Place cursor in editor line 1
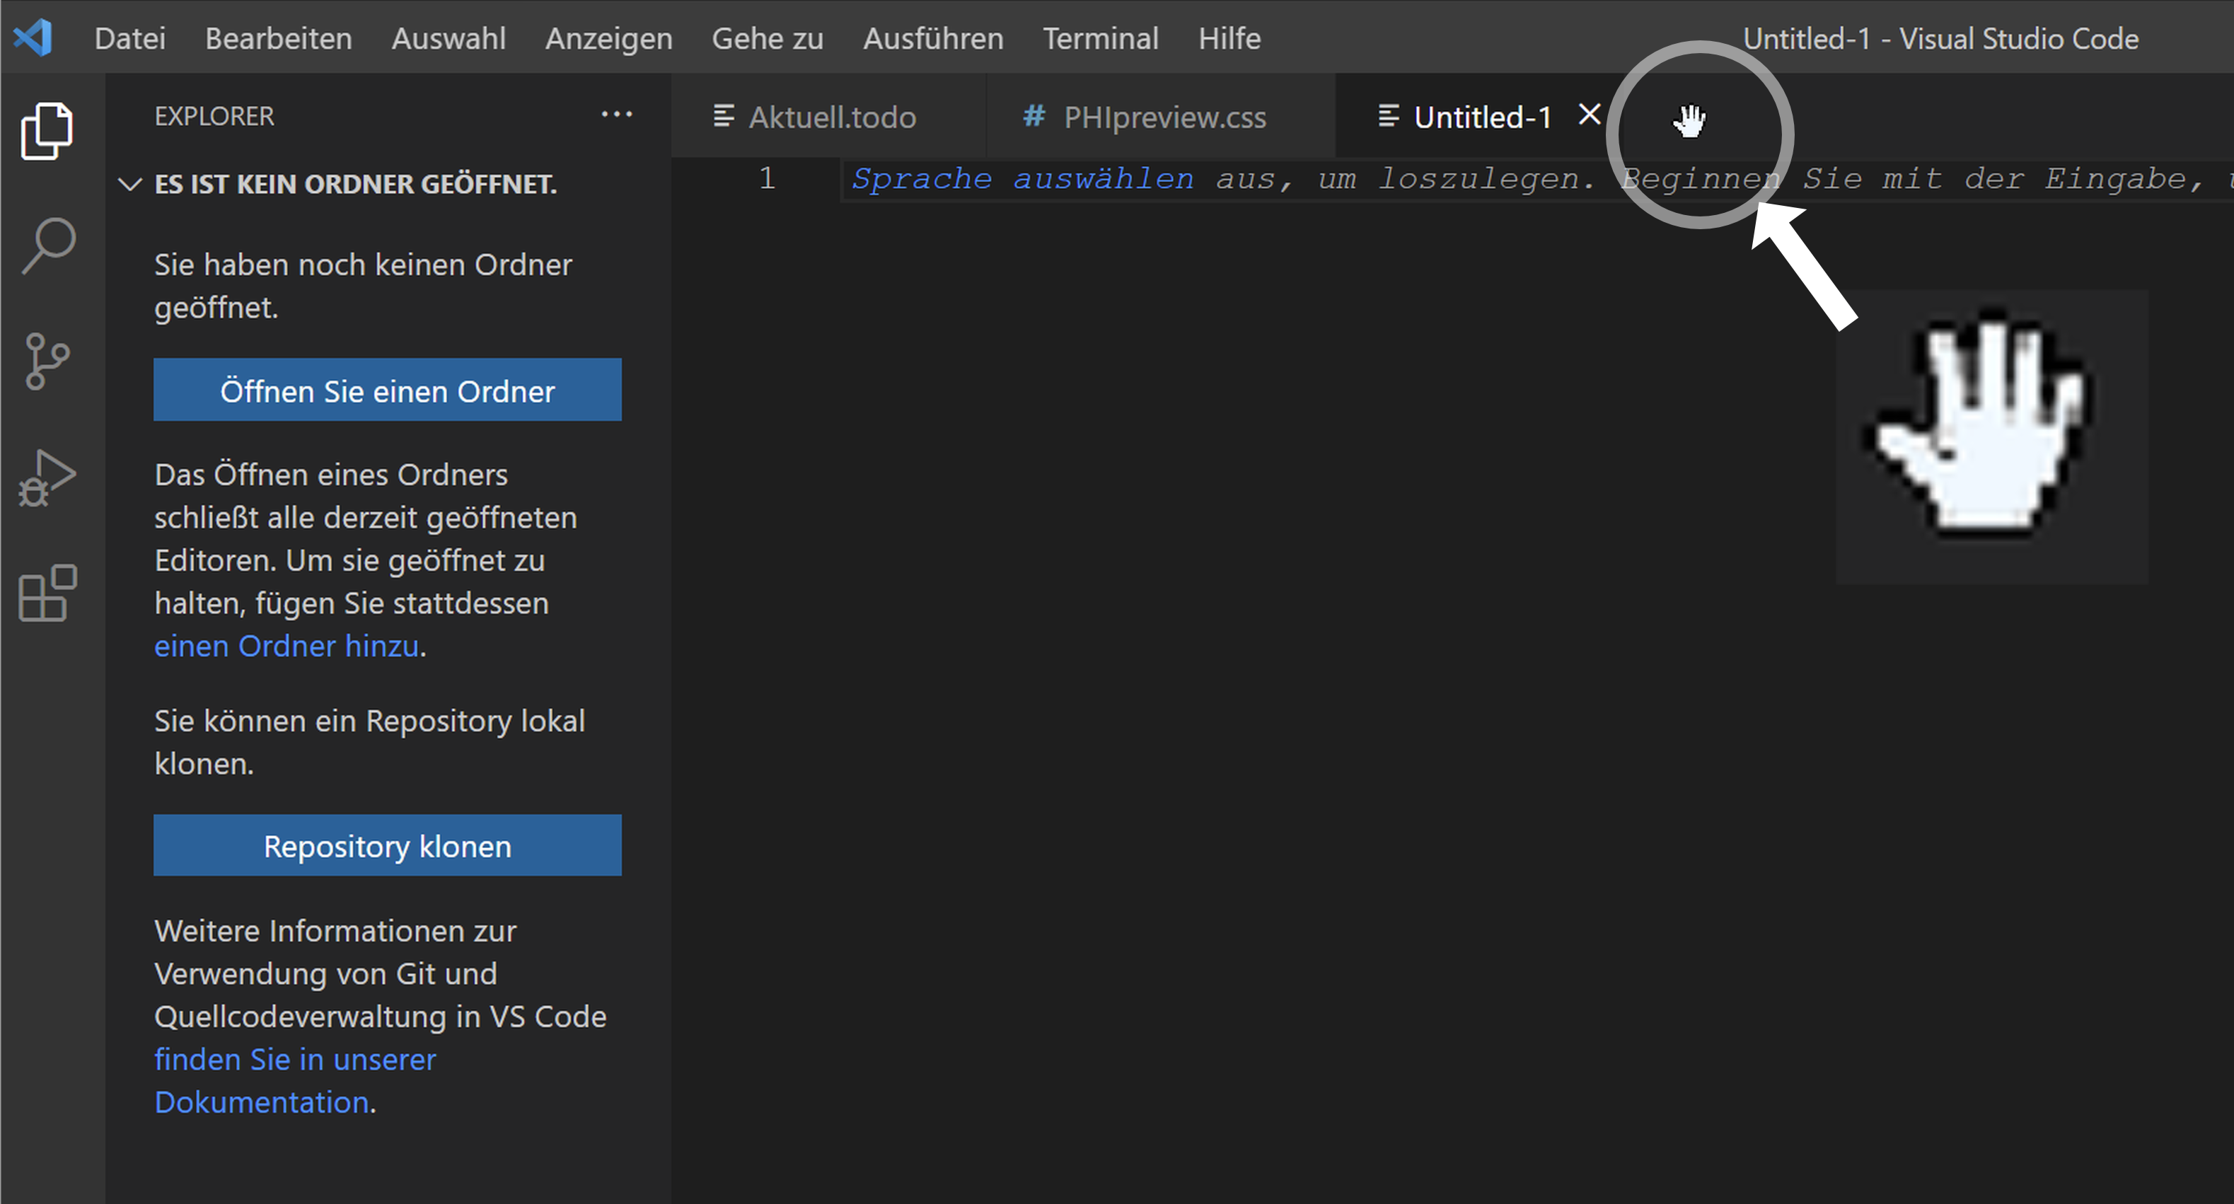 tap(1535, 179)
